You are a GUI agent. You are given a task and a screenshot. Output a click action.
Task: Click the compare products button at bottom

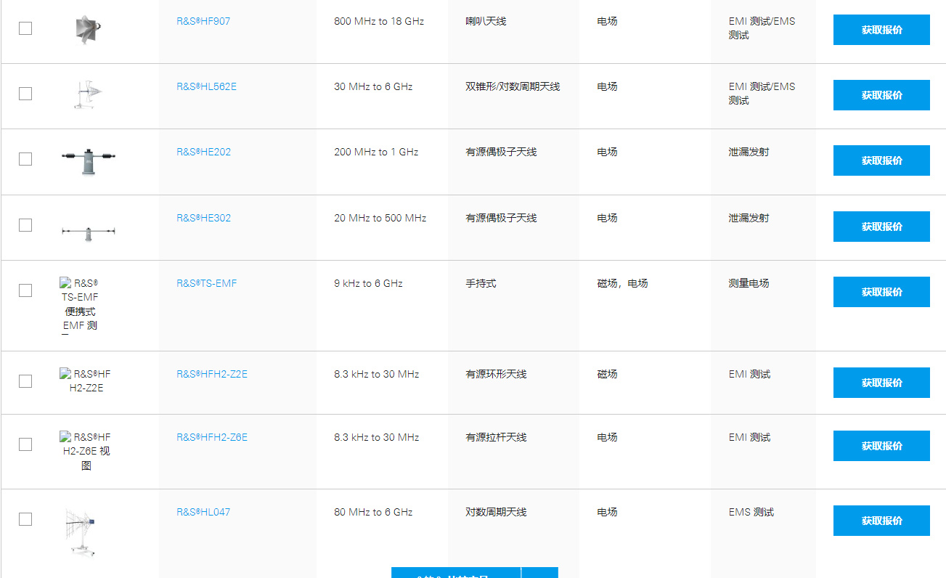click(x=455, y=573)
